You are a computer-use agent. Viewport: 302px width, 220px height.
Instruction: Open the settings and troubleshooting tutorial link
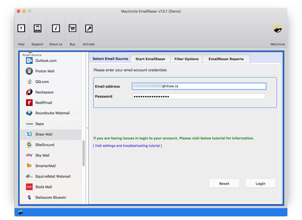click(127, 146)
